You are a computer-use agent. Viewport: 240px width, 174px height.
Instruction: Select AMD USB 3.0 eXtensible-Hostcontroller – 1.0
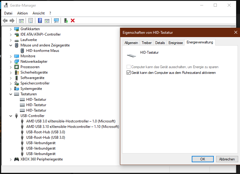pos(71,121)
